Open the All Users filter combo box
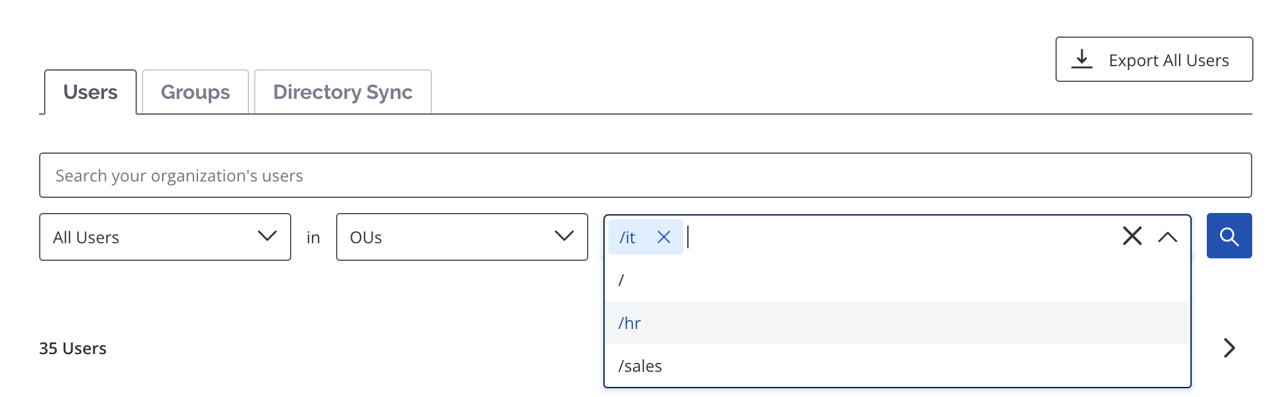Screen dimensions: 1285x397 pyautogui.click(x=165, y=237)
